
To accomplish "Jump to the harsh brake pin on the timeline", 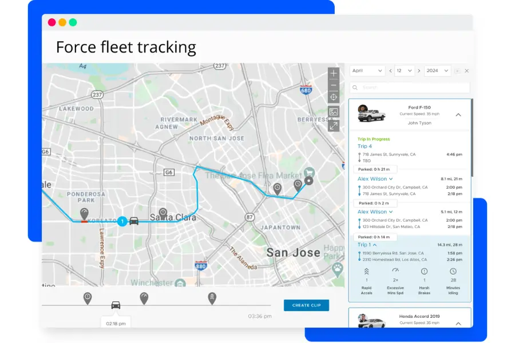I will [88, 298].
